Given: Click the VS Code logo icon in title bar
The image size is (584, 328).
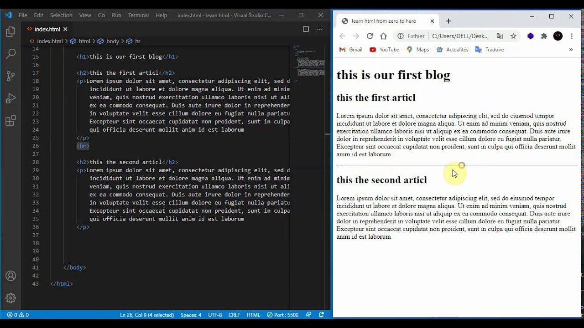Looking at the screenshot, I should [x=8, y=15].
